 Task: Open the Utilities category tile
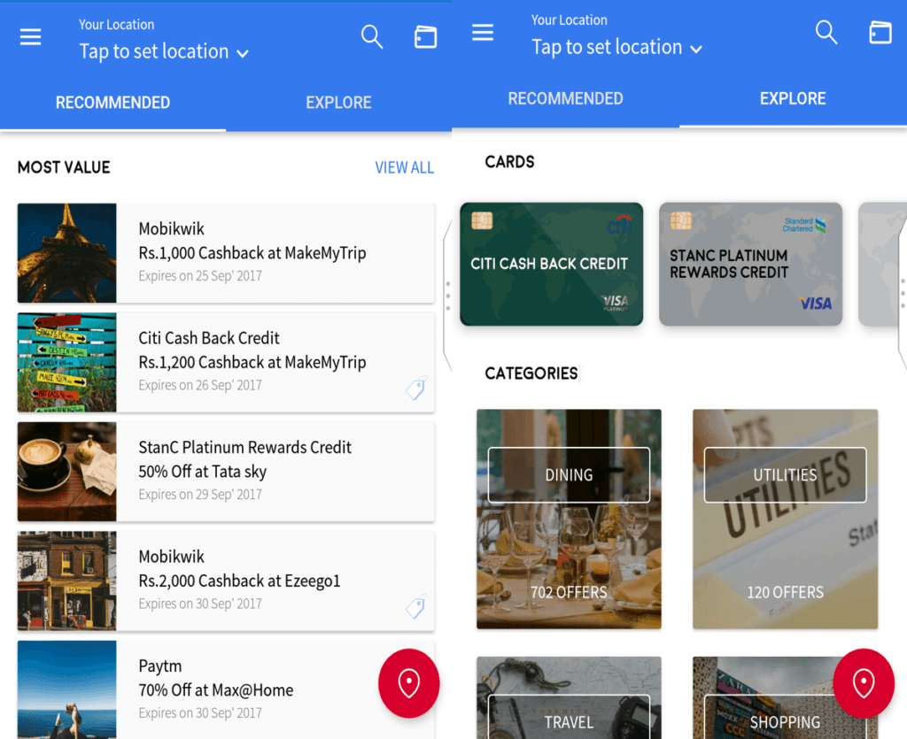pos(785,519)
